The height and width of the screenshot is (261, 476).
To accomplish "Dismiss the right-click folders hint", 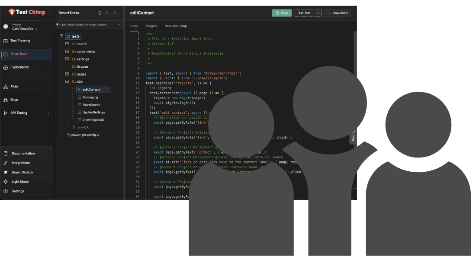I will [x=119, y=25].
